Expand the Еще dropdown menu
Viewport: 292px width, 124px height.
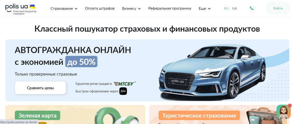click(x=204, y=9)
